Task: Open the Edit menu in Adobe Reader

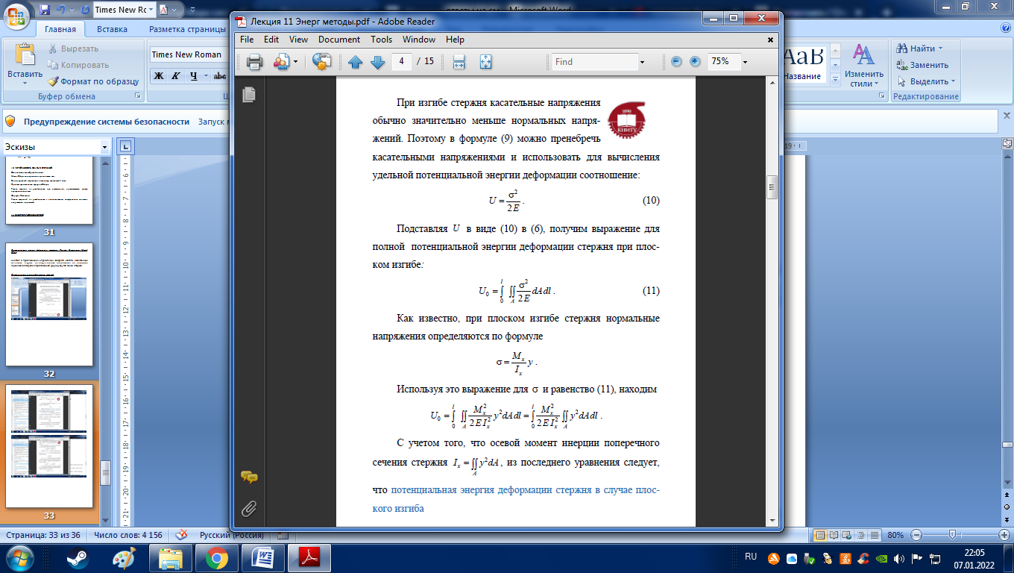Action: 271,40
